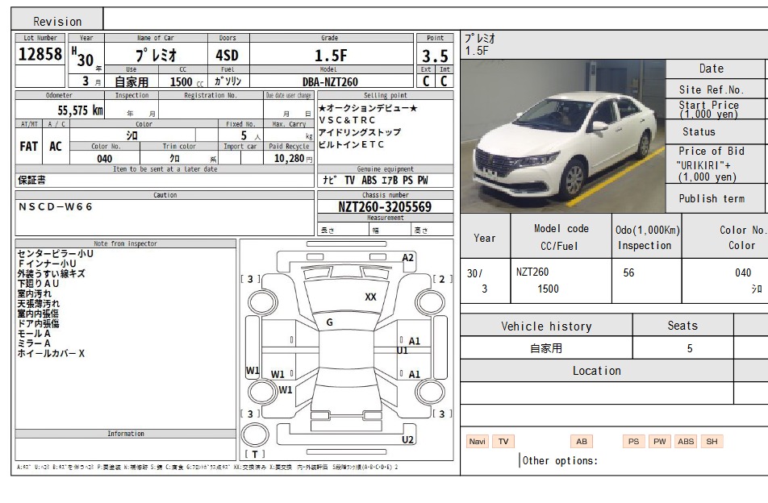The height and width of the screenshot is (503, 768).
Task: Click the A2 damage mark on diagram
Action: click(408, 258)
